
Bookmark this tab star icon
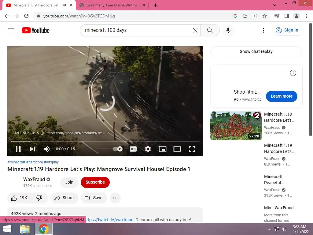click(265, 16)
